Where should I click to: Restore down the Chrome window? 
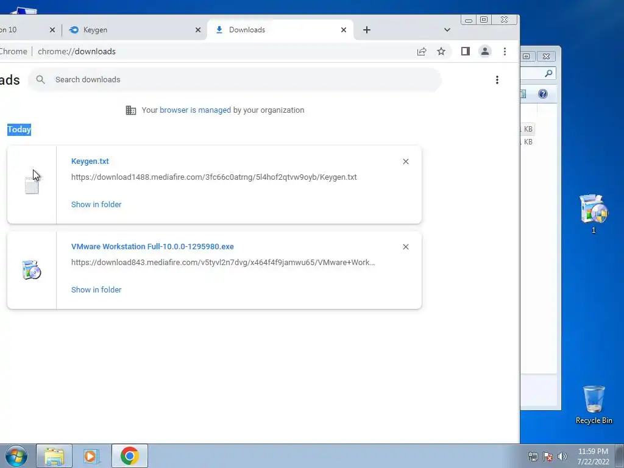pos(483,20)
